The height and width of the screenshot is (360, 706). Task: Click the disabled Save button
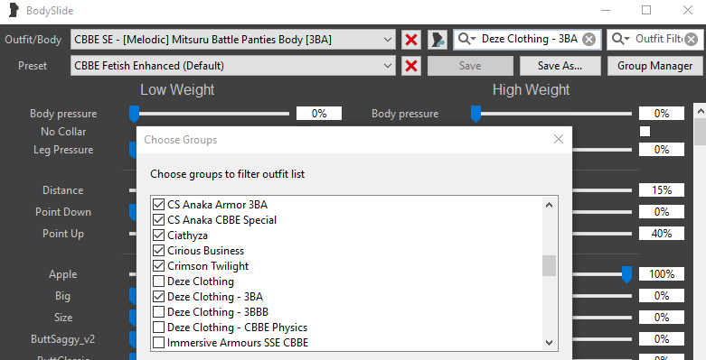tap(470, 66)
